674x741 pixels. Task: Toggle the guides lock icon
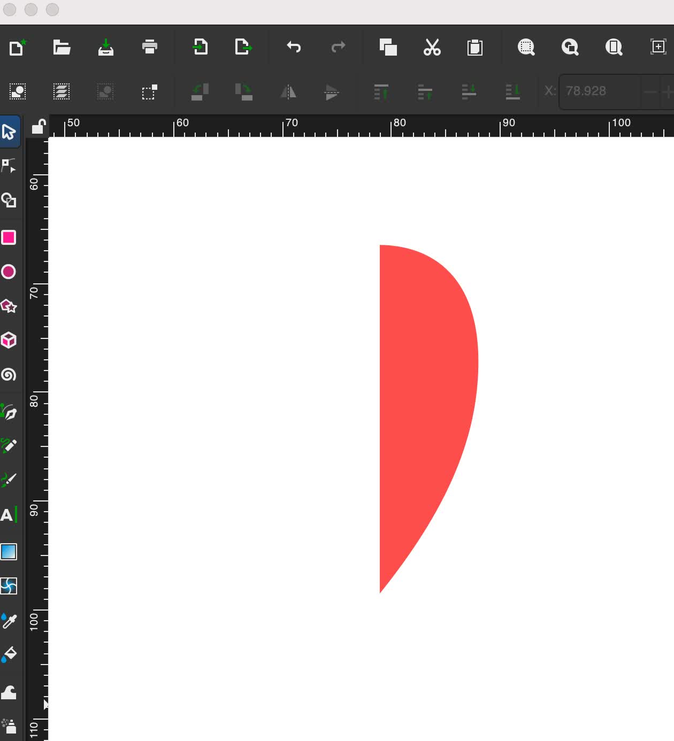(x=38, y=127)
